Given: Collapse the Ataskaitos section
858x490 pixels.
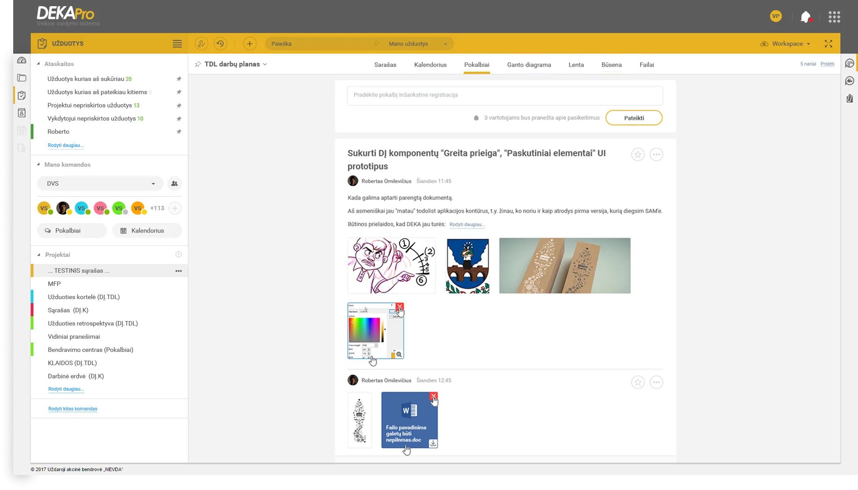Looking at the screenshot, I should tap(38, 64).
